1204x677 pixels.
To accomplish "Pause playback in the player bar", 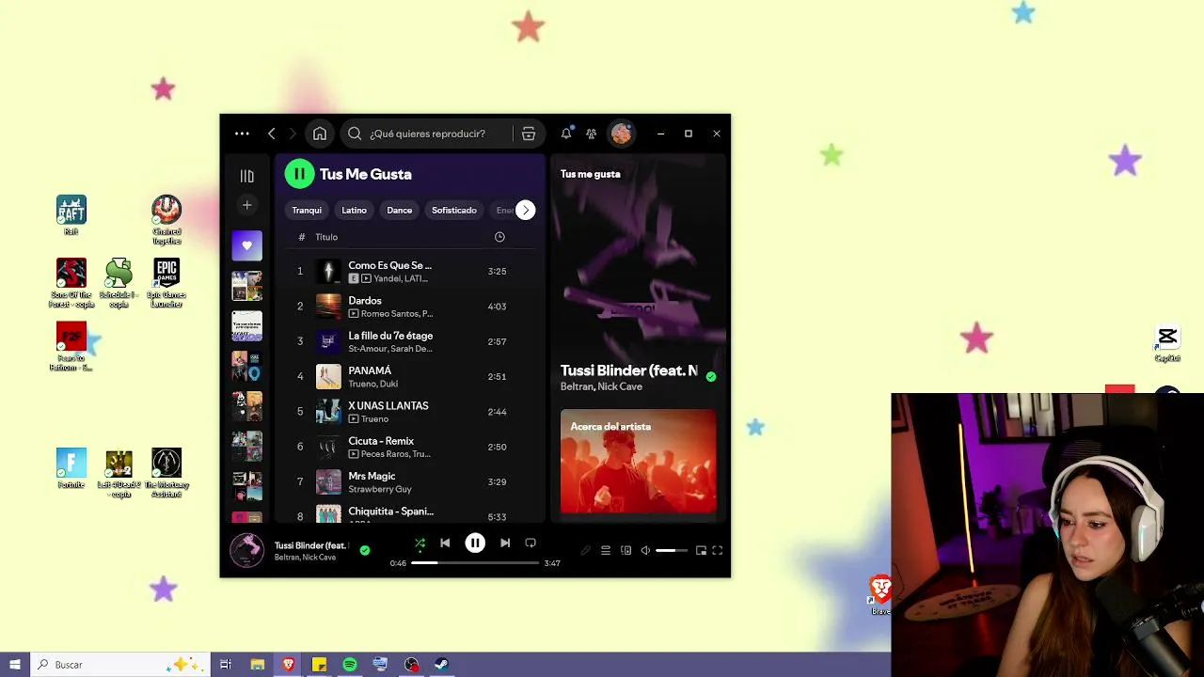I will coord(475,543).
